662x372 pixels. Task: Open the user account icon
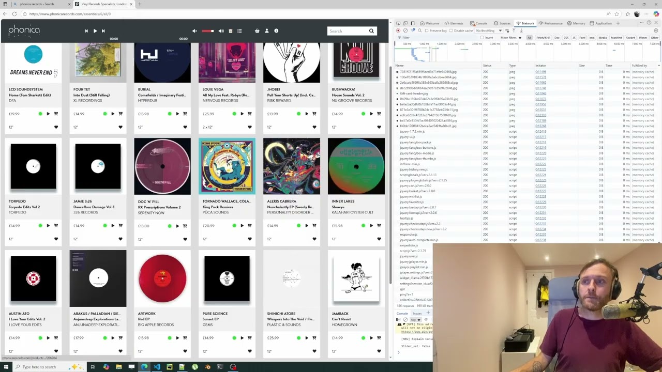coord(267,31)
